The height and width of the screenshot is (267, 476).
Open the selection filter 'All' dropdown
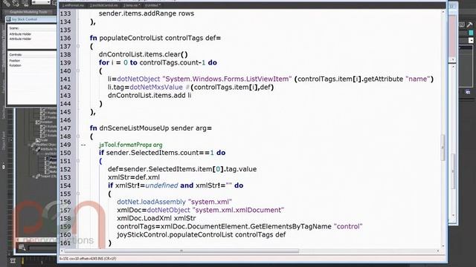(x=41, y=2)
